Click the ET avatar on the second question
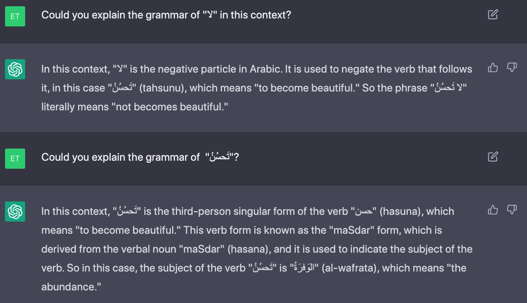Screen dimensions: 527x303 coord(15,158)
